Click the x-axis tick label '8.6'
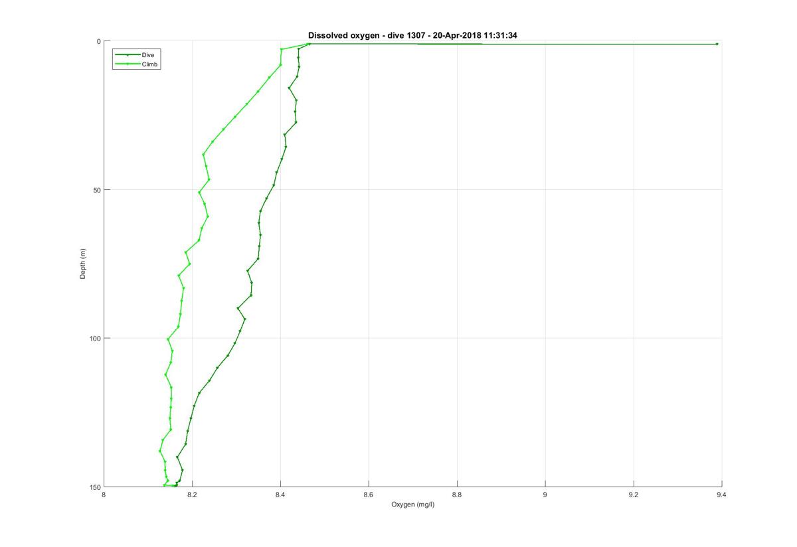This screenshot has width=797, height=547. click(x=369, y=495)
